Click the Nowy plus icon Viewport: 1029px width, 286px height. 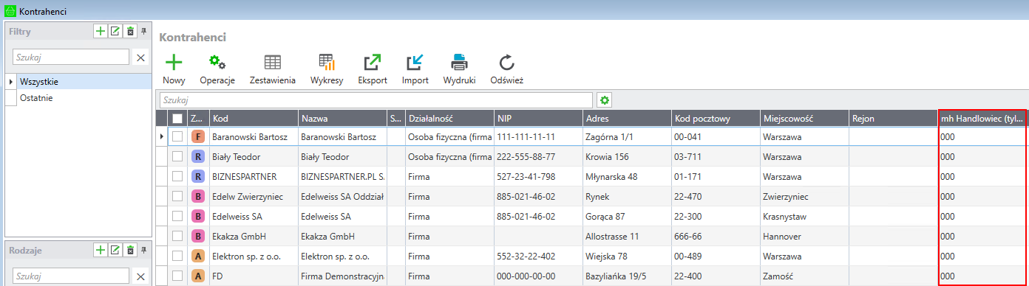coord(173,63)
